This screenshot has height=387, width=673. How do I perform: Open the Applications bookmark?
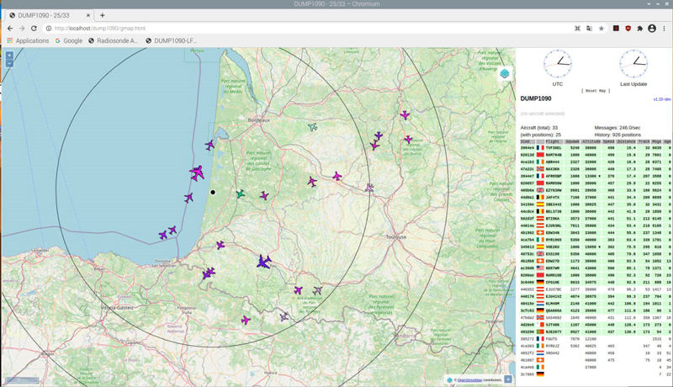click(x=28, y=40)
